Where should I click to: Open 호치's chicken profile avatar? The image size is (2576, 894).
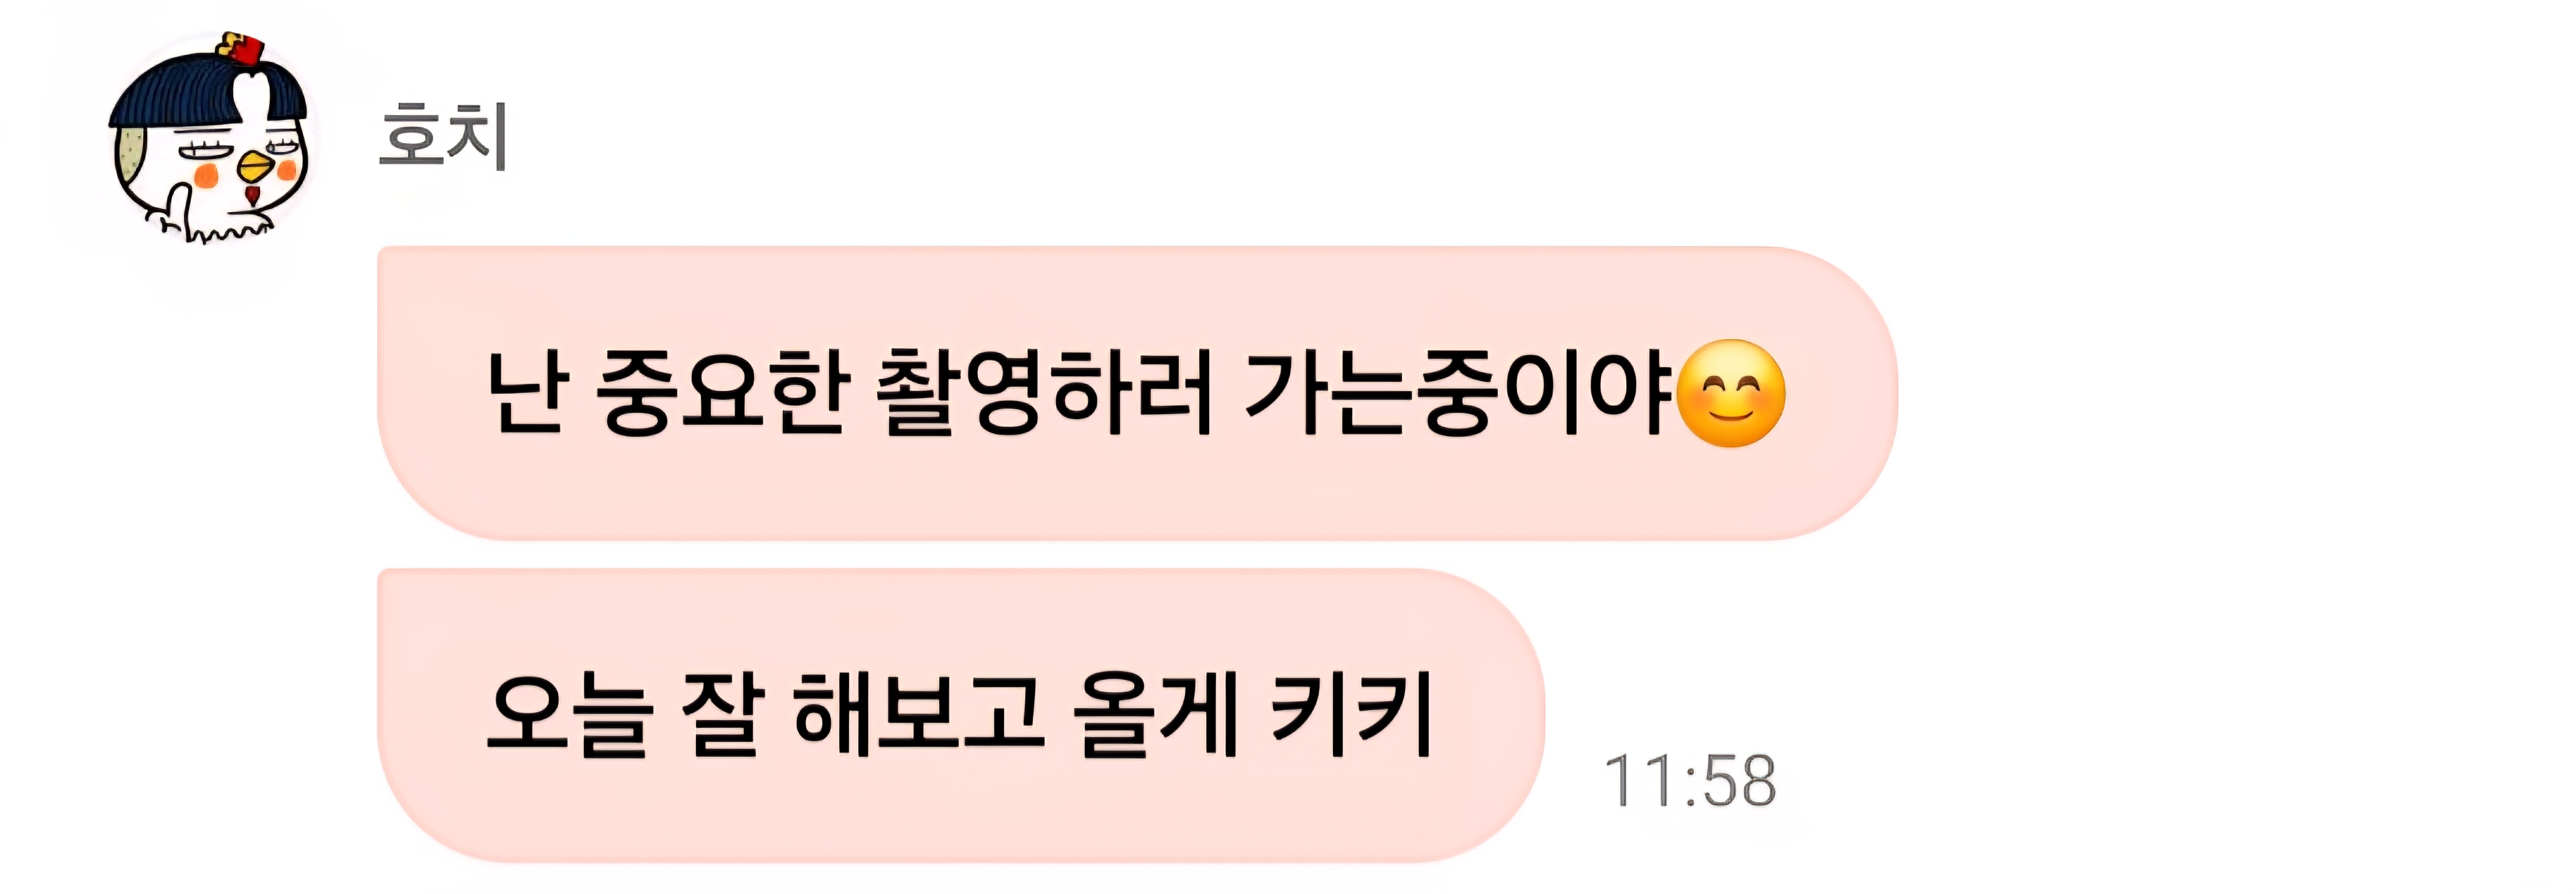(x=209, y=138)
